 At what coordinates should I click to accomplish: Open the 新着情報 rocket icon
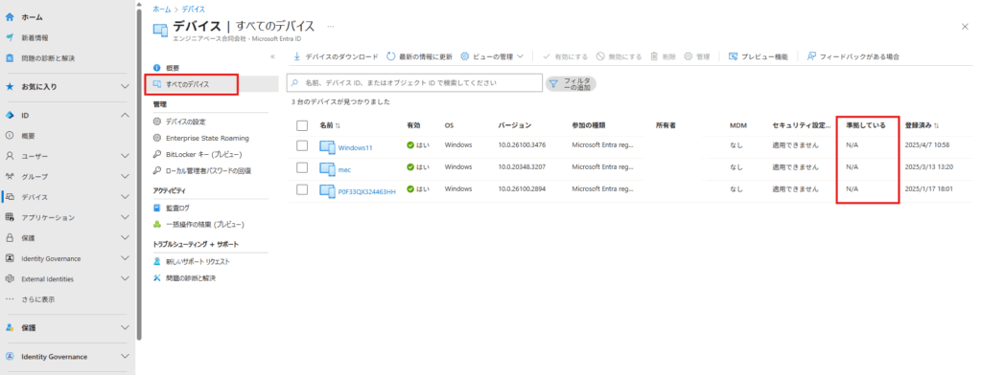click(x=10, y=37)
